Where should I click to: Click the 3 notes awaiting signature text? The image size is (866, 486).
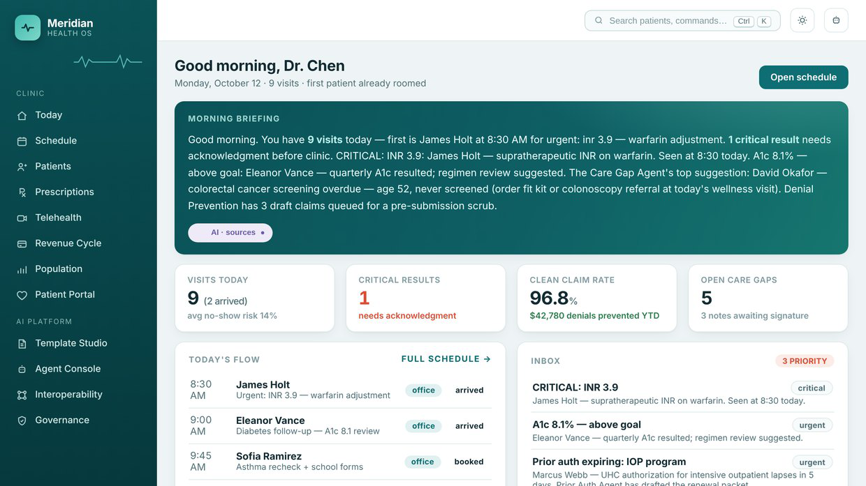755,316
